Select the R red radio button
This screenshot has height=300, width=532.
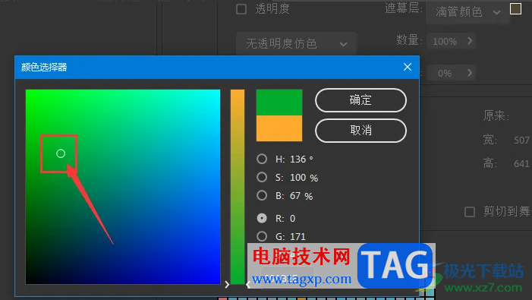coord(262,218)
